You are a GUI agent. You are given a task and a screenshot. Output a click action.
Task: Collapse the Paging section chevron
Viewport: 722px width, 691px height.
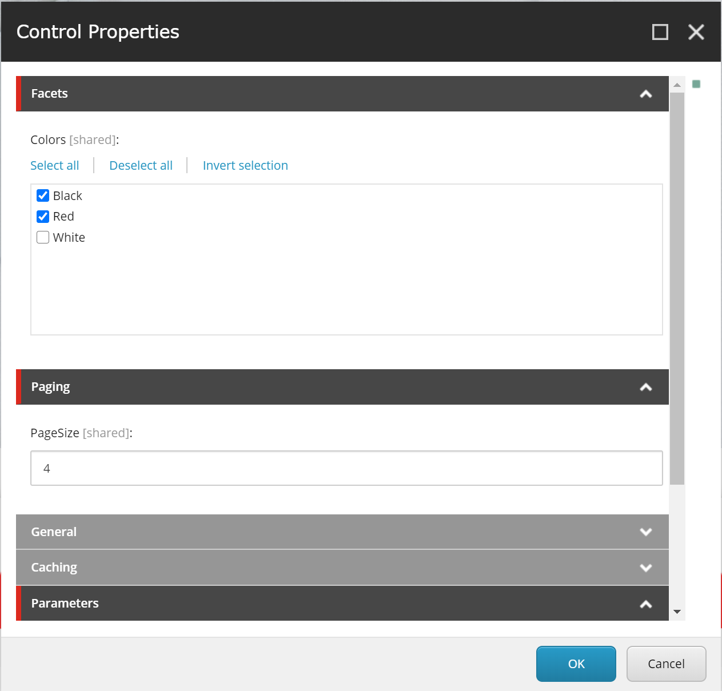645,388
